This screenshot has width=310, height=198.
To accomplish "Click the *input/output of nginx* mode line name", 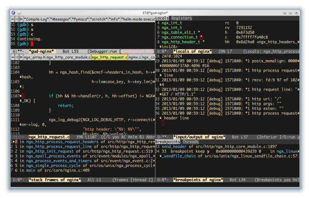I will [x=199, y=137].
